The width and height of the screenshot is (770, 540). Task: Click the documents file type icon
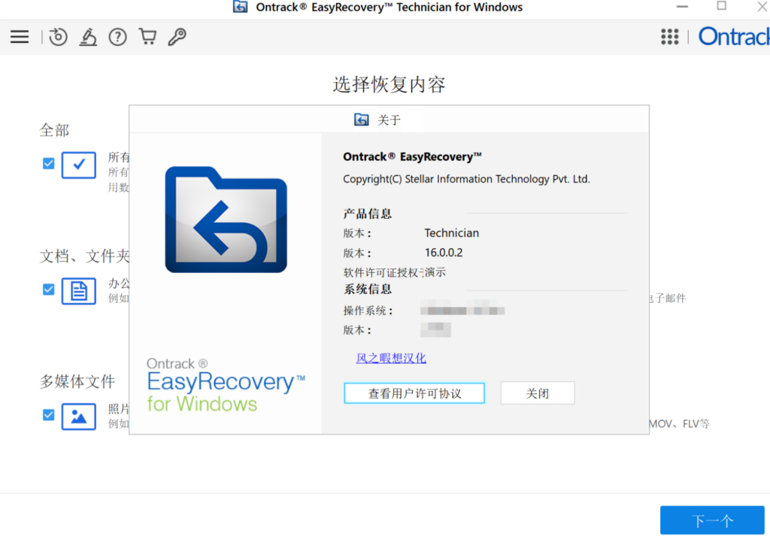(x=79, y=291)
